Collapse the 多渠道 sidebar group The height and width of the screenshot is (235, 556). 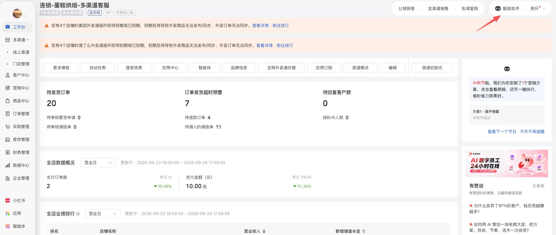[28, 40]
